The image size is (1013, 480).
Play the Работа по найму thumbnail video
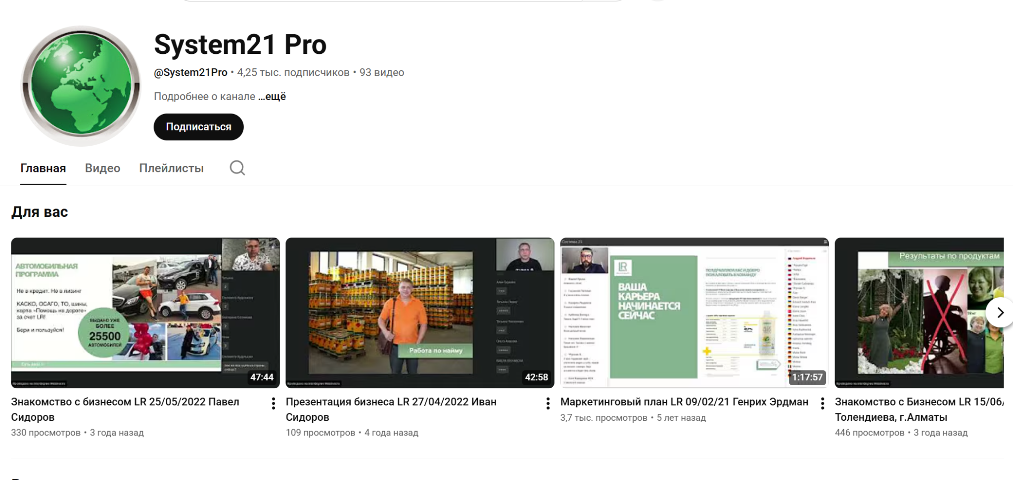(x=420, y=313)
